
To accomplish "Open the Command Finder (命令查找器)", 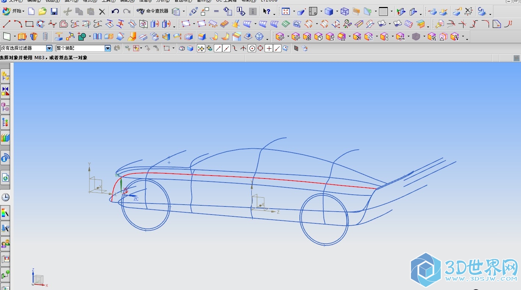I will (152, 11).
